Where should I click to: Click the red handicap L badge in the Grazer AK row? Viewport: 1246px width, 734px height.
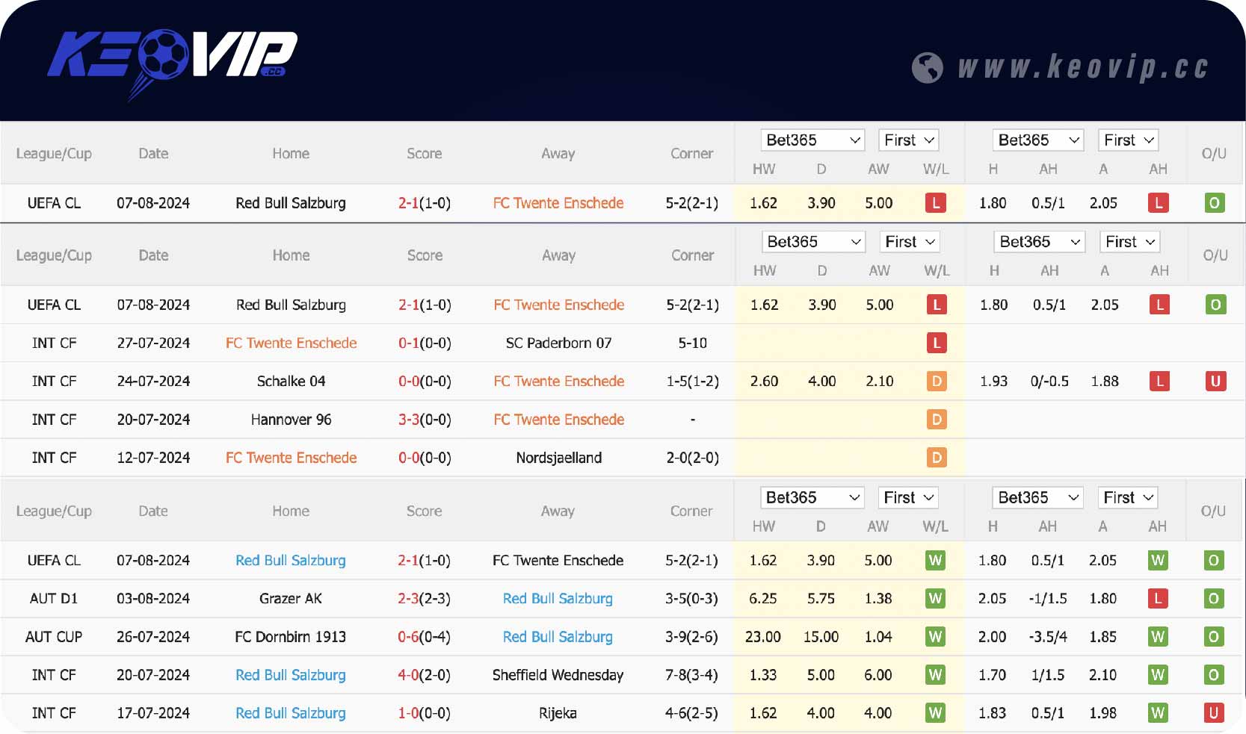pyautogui.click(x=1158, y=599)
